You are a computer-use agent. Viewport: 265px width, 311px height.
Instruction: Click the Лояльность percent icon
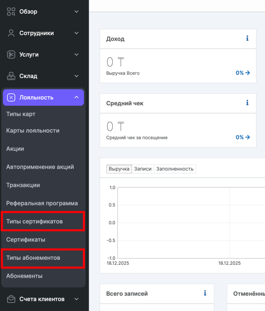tap(11, 97)
